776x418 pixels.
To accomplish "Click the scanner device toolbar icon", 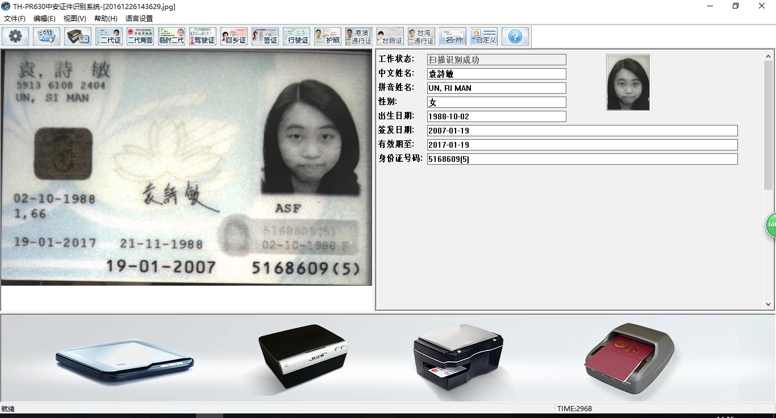I will tap(78, 36).
